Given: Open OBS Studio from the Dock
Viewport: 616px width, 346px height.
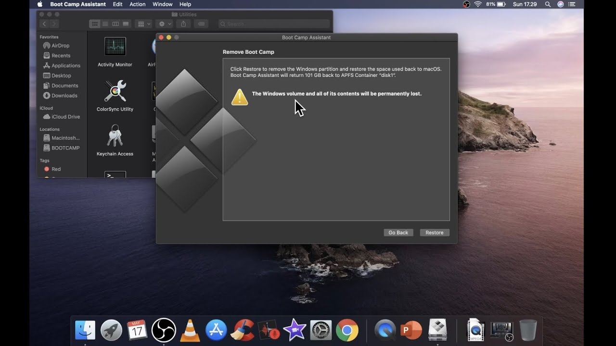Looking at the screenshot, I should (x=164, y=330).
